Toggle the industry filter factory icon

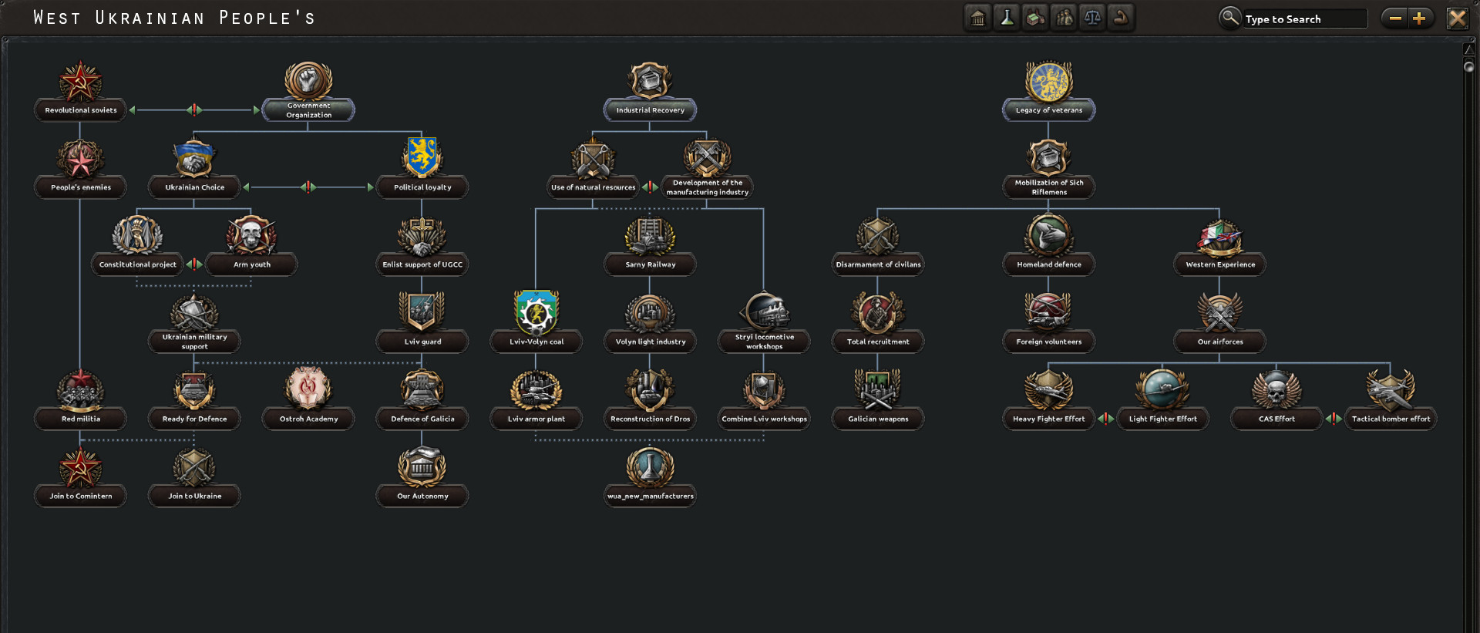click(x=1035, y=18)
